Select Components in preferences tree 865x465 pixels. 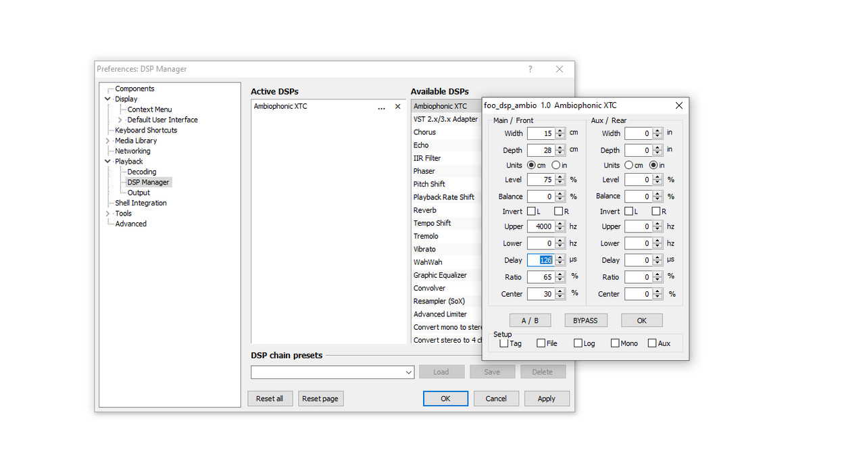134,89
